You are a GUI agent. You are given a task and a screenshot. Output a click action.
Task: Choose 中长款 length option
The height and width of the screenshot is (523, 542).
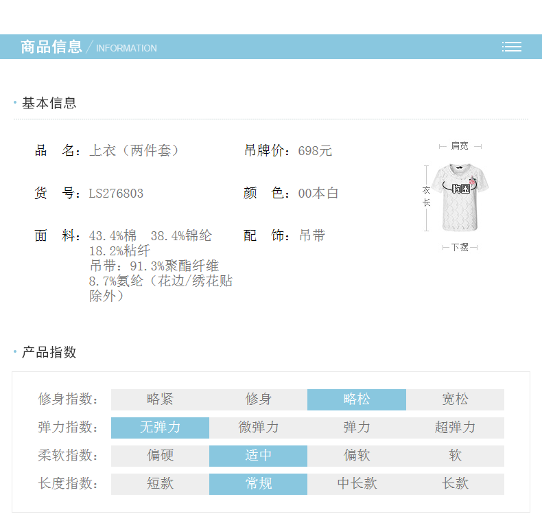(x=357, y=484)
